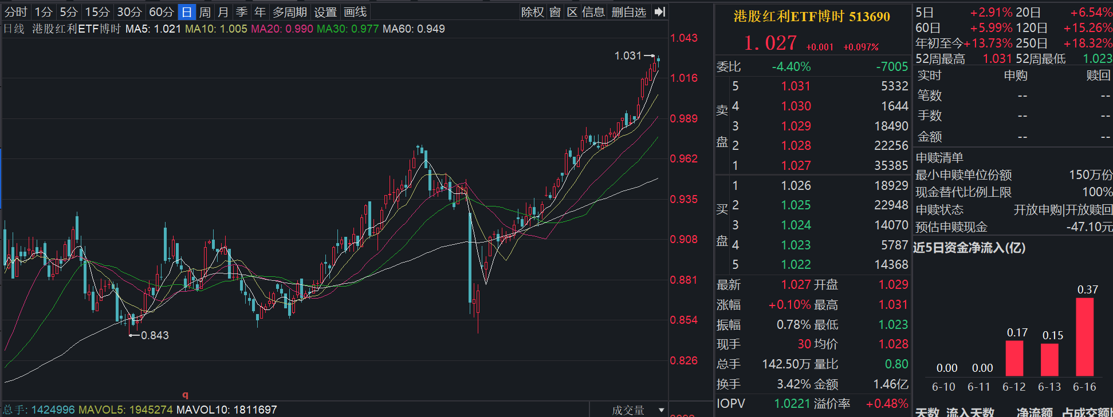Screen dimensions: 1113x417
Task: Switch to the 周 weekly chart tab
Action: click(205, 12)
